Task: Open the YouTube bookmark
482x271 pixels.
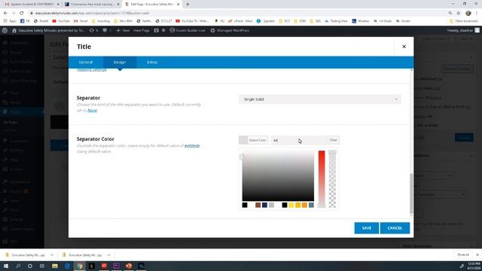Action: click(x=61, y=21)
